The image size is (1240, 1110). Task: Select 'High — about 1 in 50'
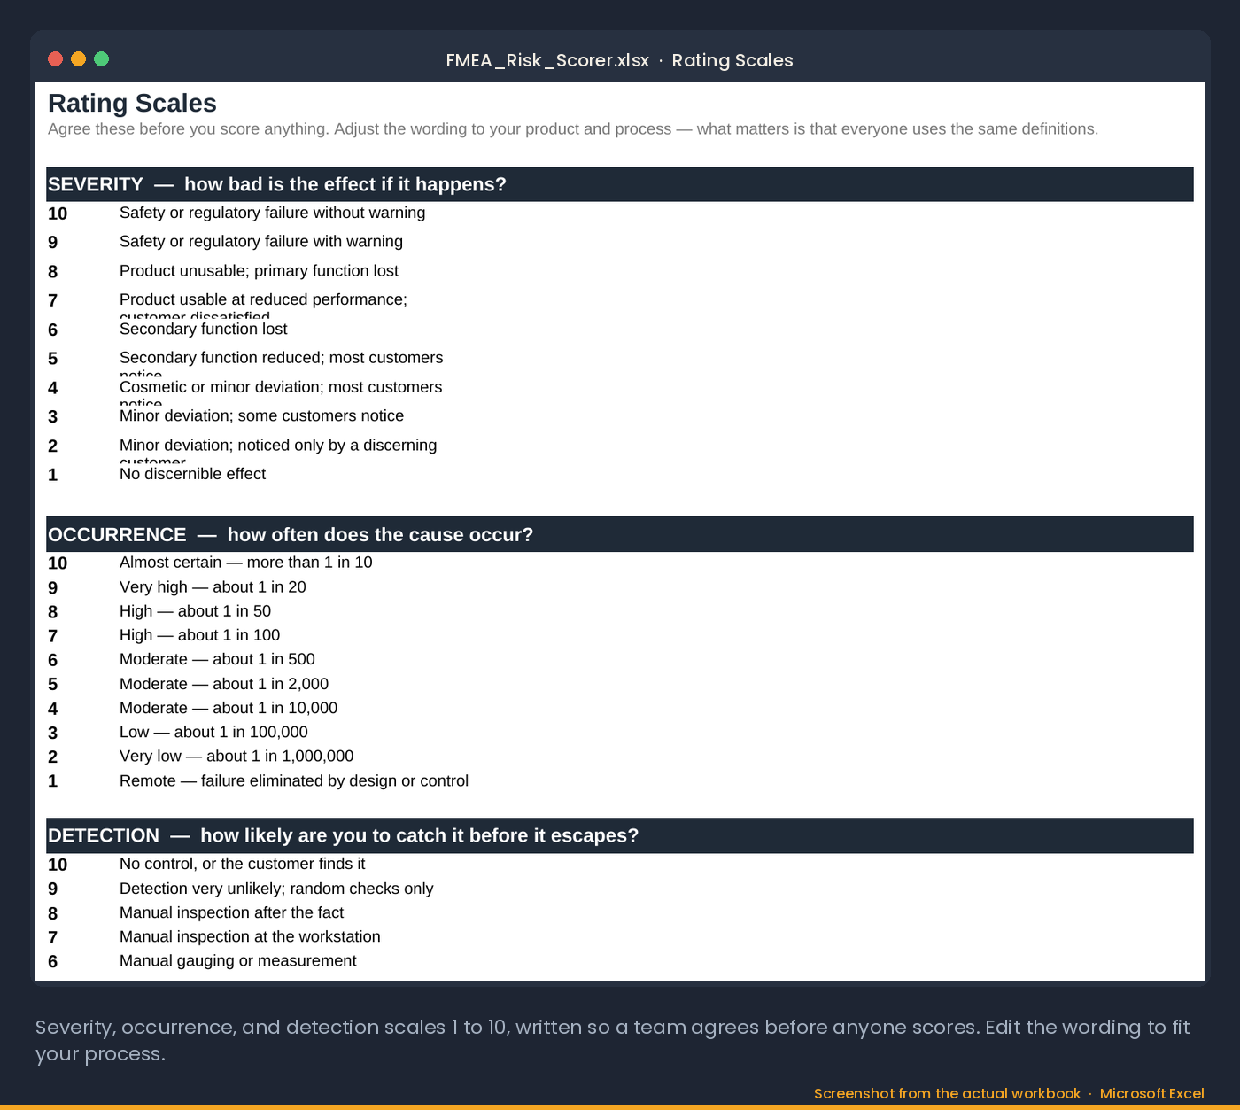point(195,611)
